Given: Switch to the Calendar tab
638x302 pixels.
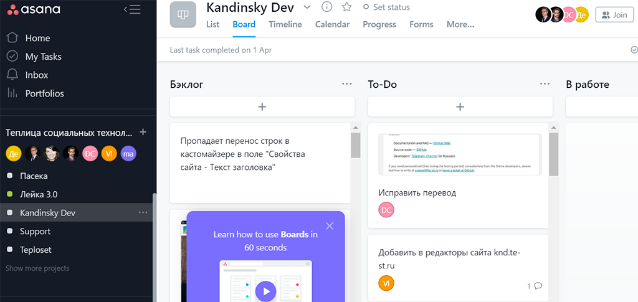Looking at the screenshot, I should point(332,24).
